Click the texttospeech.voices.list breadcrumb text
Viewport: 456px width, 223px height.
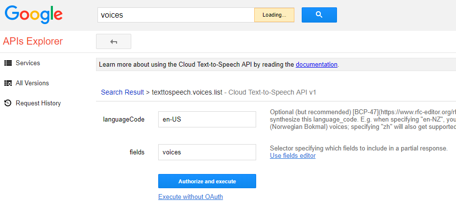point(187,93)
